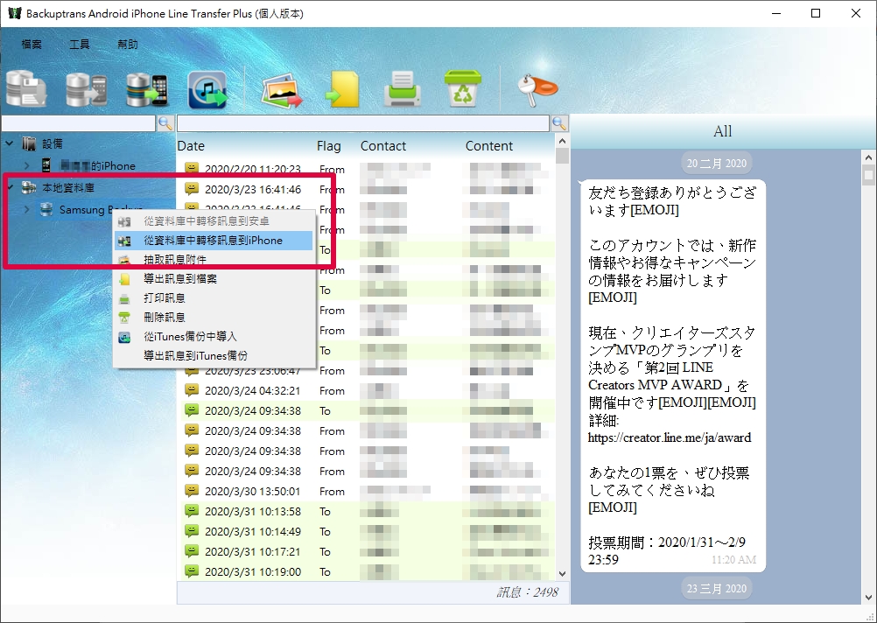Click the 23 三月 2020 date chip
Image resolution: width=877 pixels, height=623 pixels.
(717, 588)
